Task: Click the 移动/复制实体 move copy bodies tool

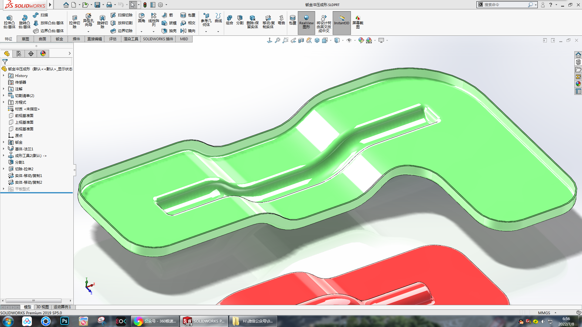Action: pos(268,22)
